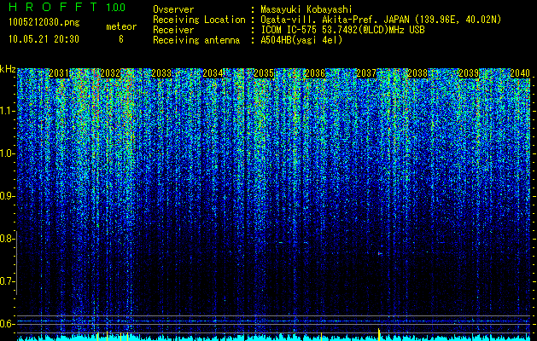This screenshot has height=341, width=537.
Task: Click the 0.9 frequency axis label
Action: (7, 196)
